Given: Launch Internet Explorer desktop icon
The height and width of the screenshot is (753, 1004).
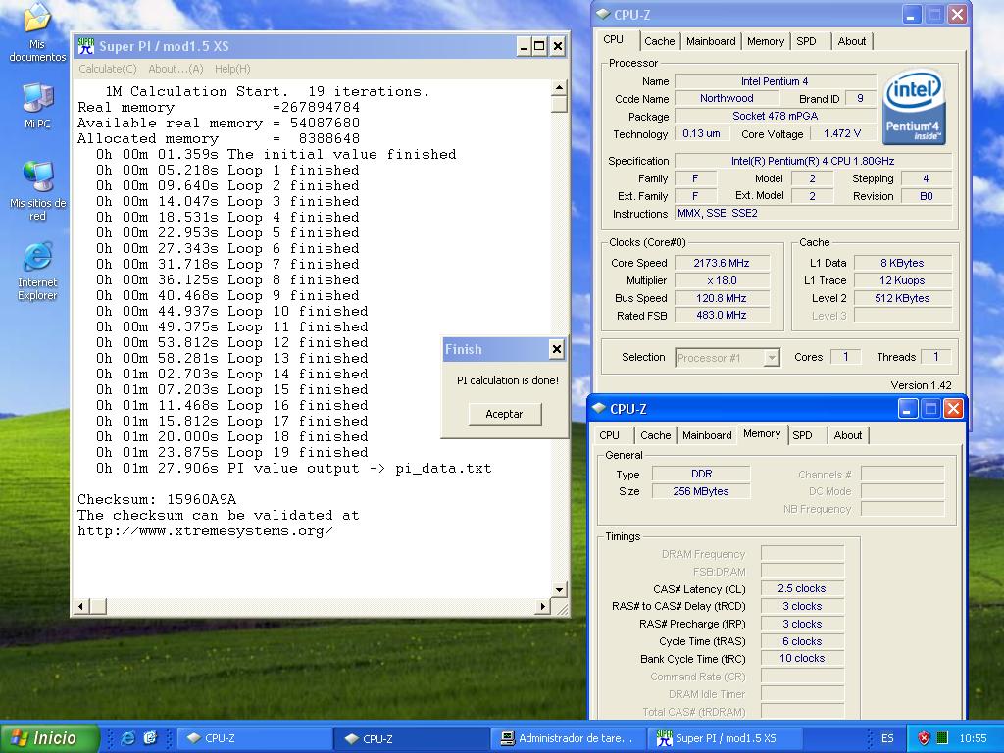Looking at the screenshot, I should [37, 272].
